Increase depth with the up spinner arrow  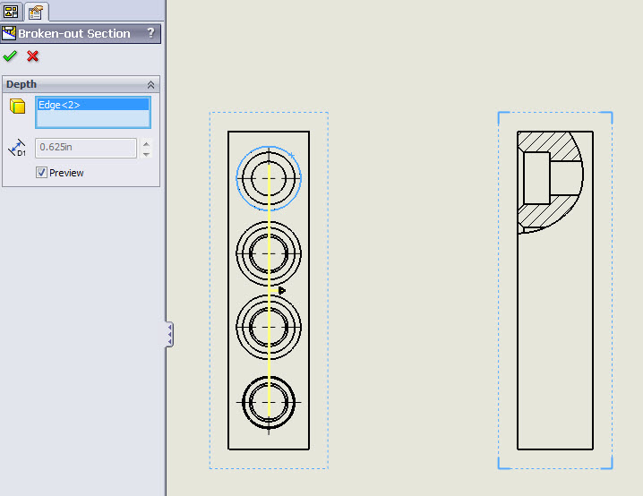[146, 144]
